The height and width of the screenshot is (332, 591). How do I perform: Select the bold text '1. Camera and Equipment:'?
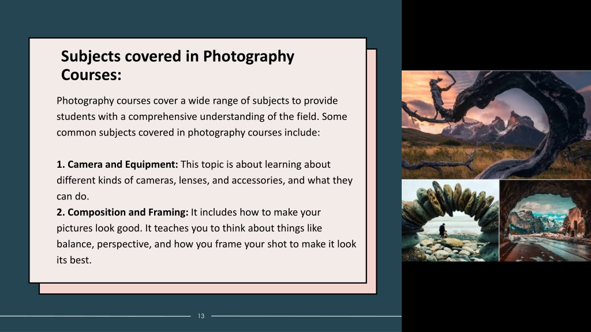(x=117, y=164)
